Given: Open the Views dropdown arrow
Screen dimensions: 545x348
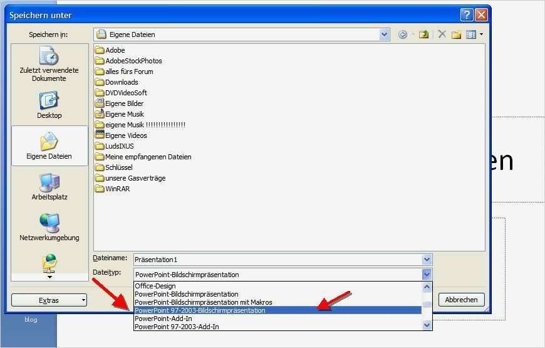Looking at the screenshot, I should pyautogui.click(x=481, y=34).
